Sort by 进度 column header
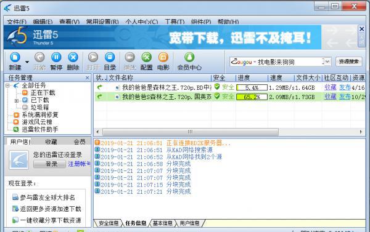 pos(252,78)
